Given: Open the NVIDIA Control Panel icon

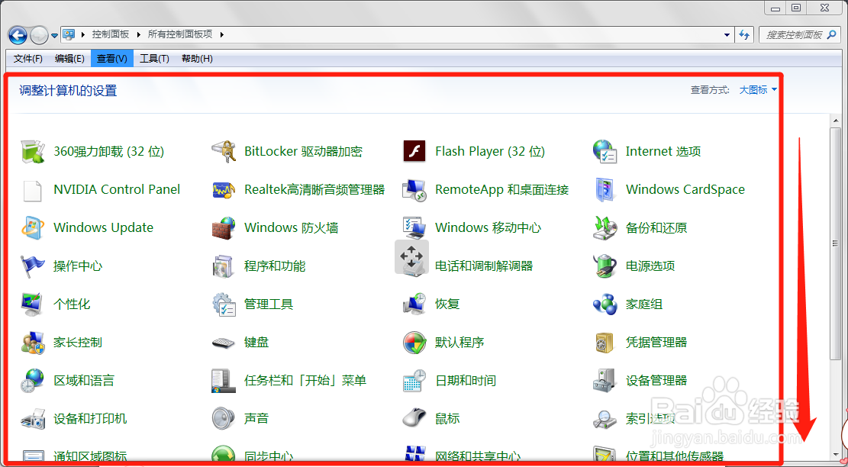Looking at the screenshot, I should tap(33, 190).
